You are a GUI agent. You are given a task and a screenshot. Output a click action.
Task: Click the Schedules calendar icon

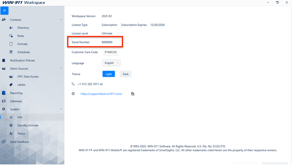[x=11, y=52]
